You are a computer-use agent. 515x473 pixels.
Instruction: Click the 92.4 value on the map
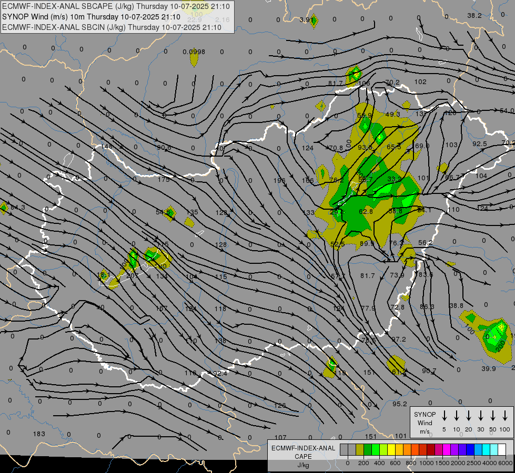220,374
